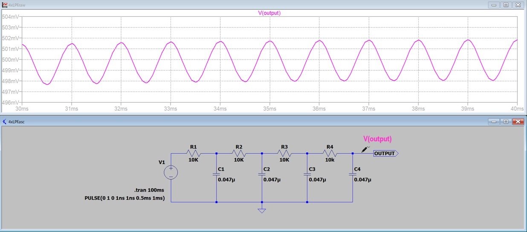Click the ground symbol in the schematic
Screen dimensions: 527x232
click(262, 210)
